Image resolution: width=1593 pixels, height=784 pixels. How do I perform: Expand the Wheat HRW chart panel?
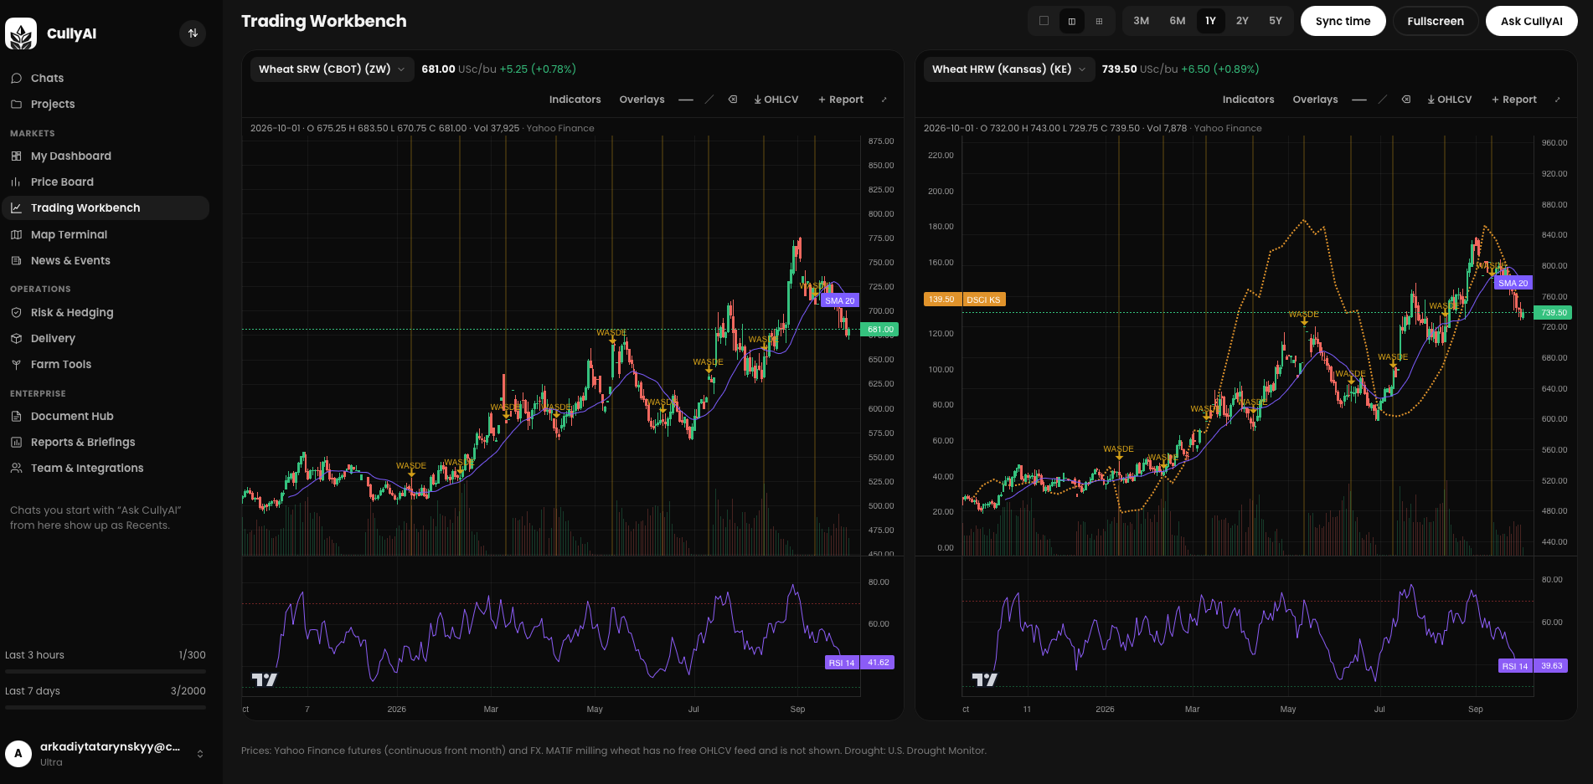tap(1558, 100)
